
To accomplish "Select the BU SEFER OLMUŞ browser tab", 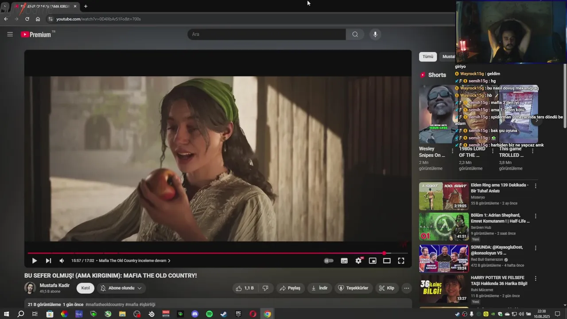I will pos(45,6).
